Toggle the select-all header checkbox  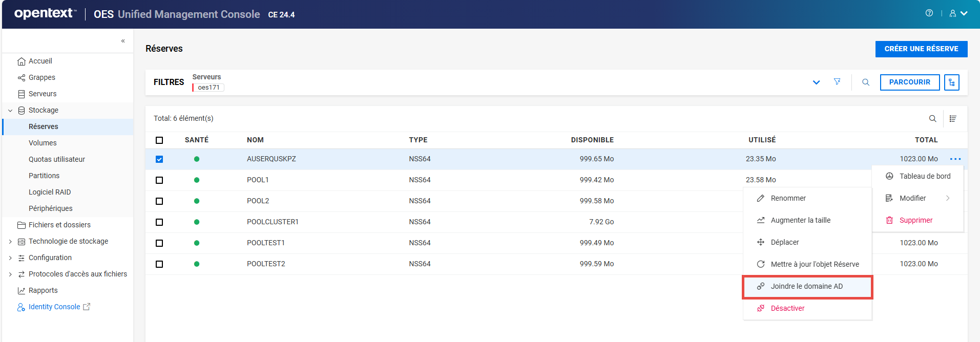coord(159,140)
